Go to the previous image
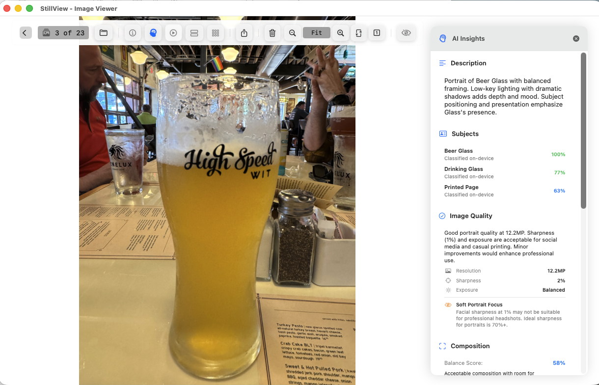Viewport: 599px width, 385px height. 26,33
